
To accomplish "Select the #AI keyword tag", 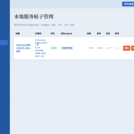I will 43,56.
